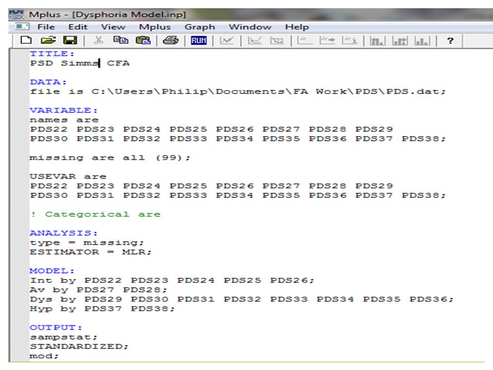Click the ANALYSIS: command keyword
Viewport: 493px width, 370px height.
point(64,233)
